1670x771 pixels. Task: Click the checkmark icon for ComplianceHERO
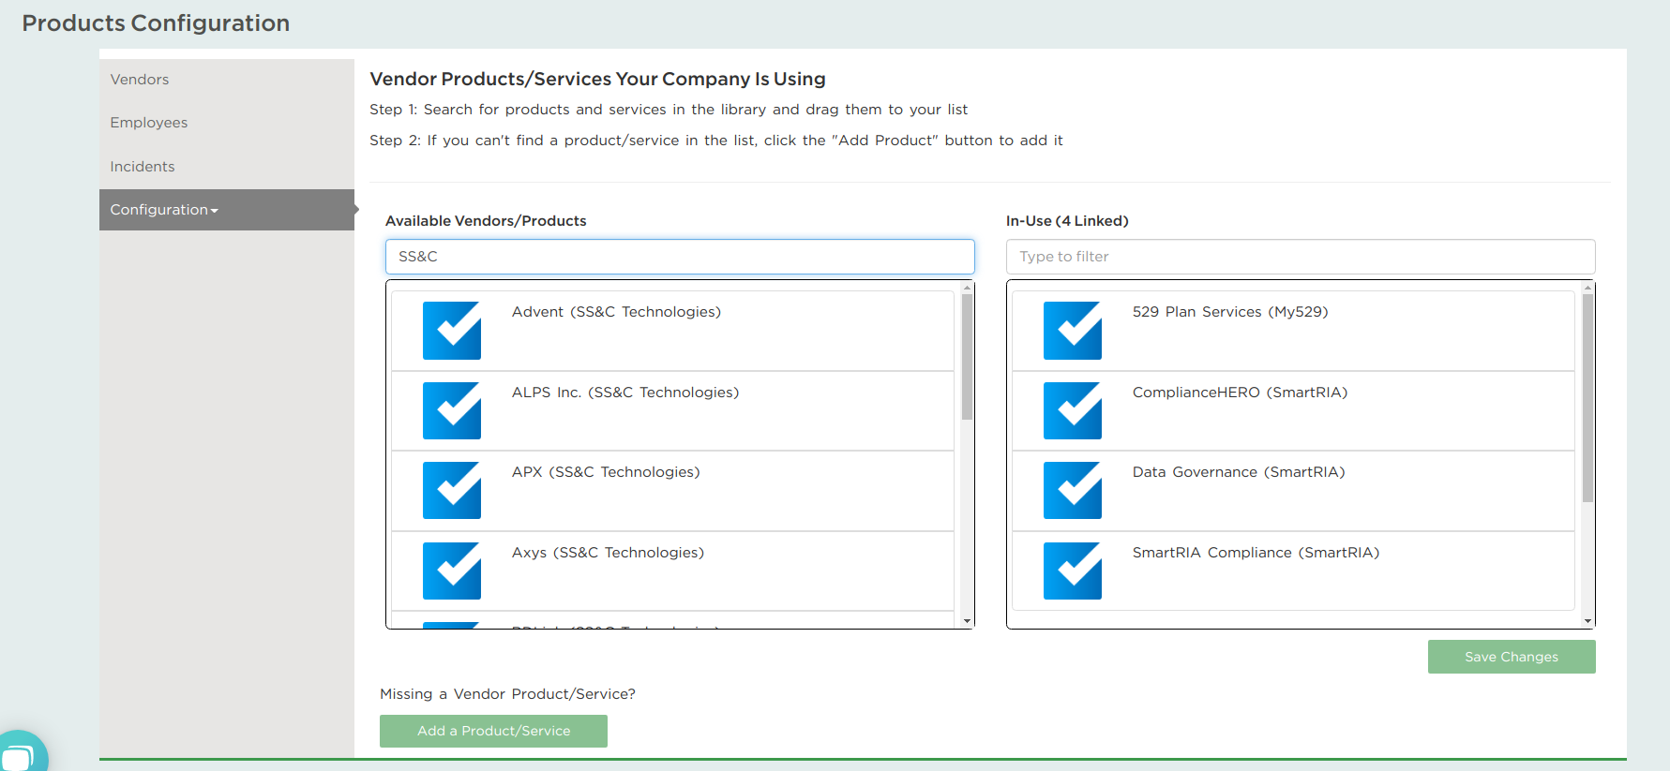1073,410
